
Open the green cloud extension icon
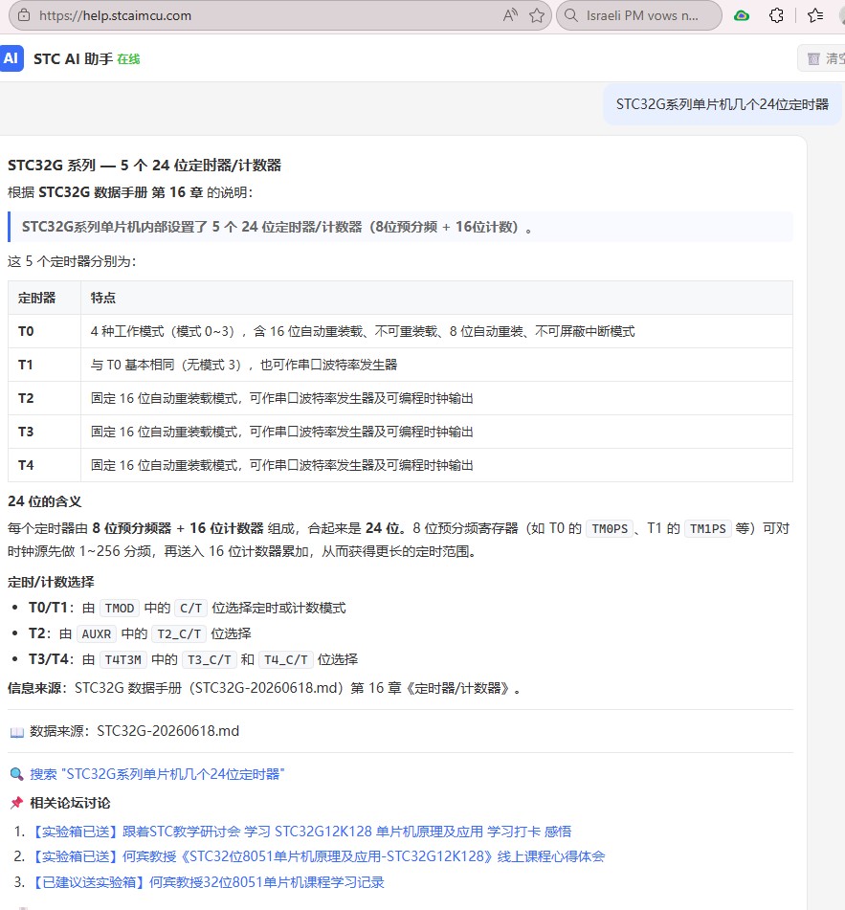click(x=741, y=15)
